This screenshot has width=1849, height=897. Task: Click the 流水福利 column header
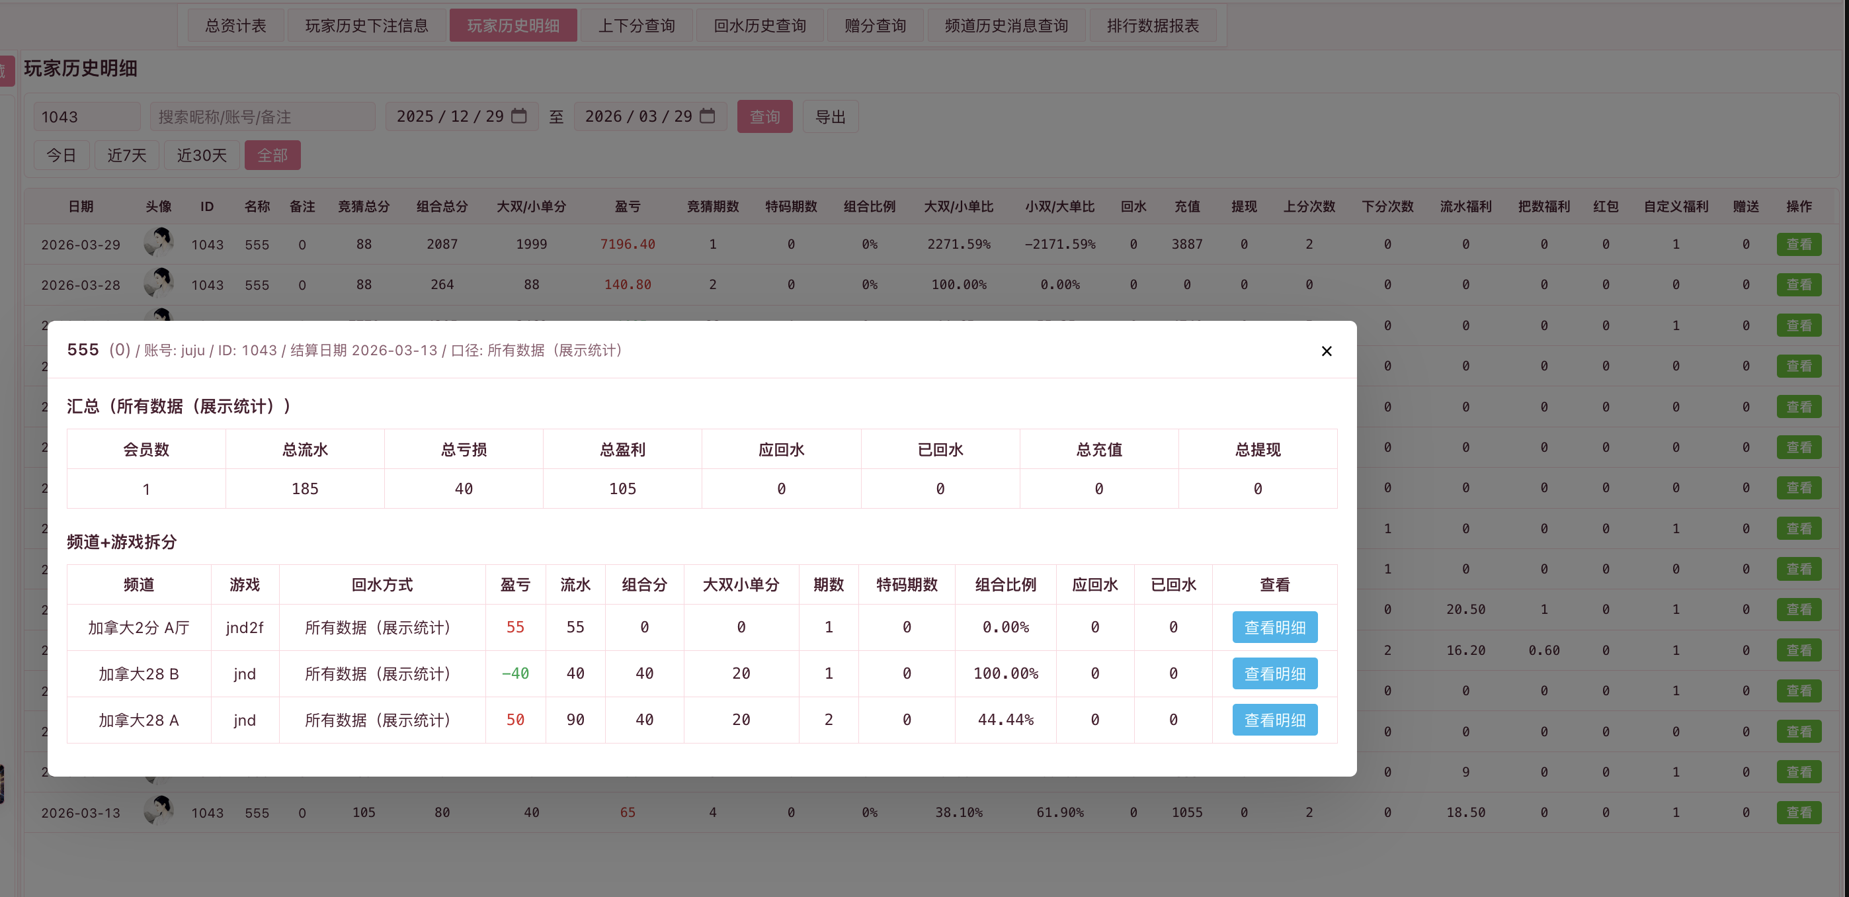1465,206
